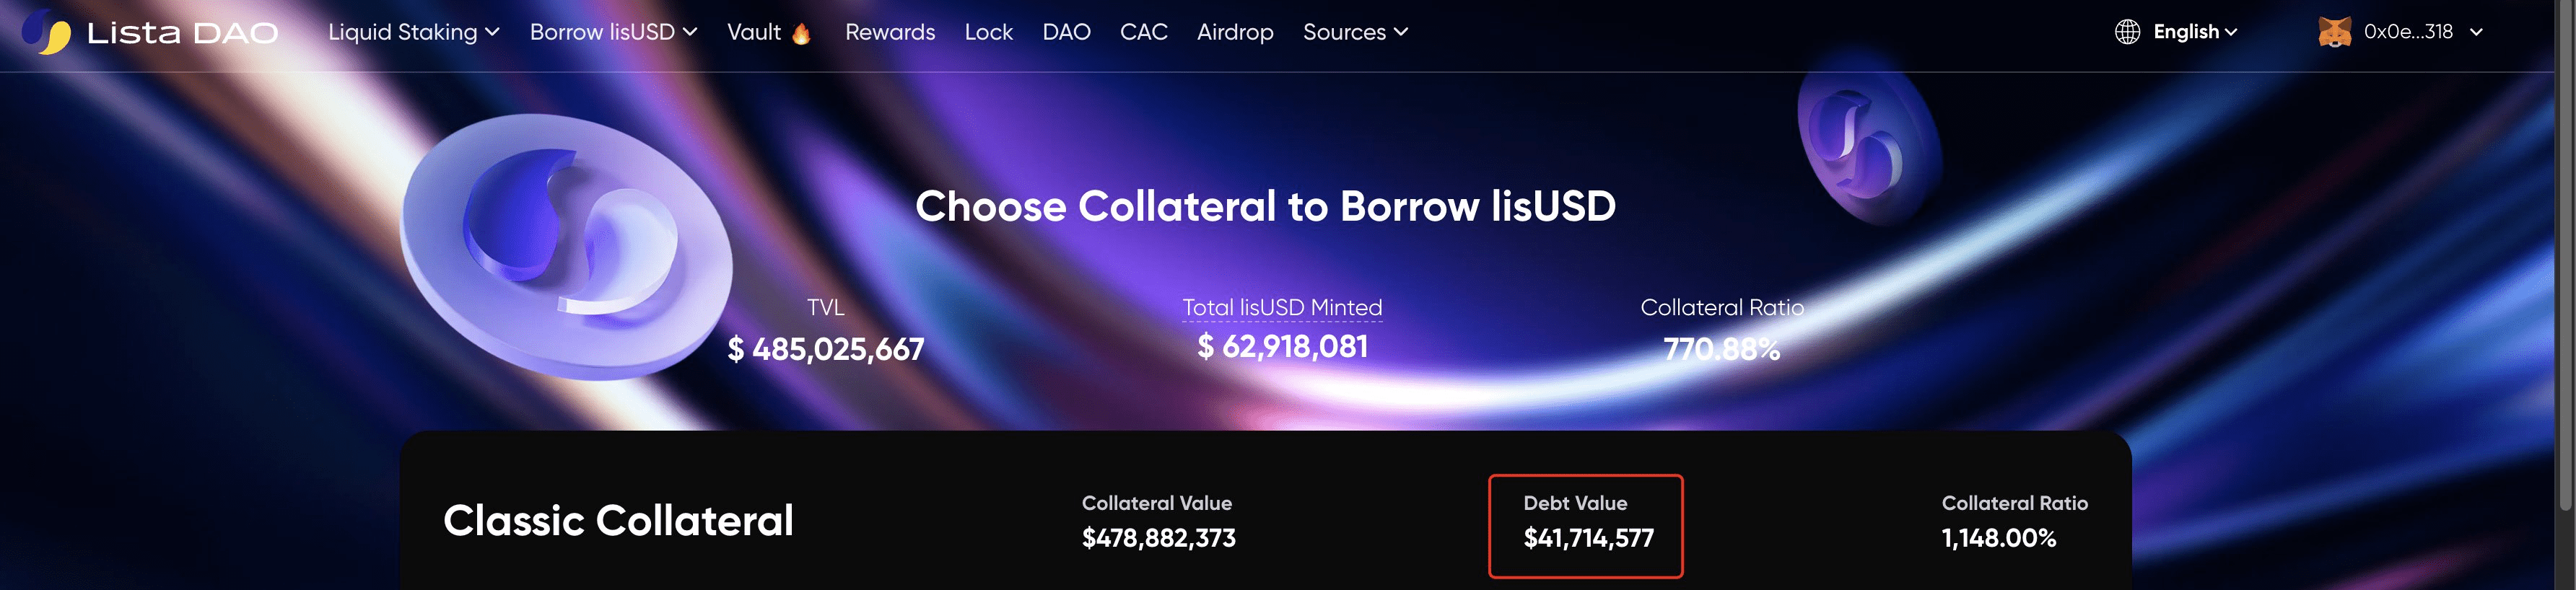Click the Lista DAO logo icon
The width and height of the screenshot is (2576, 590).
(46, 32)
